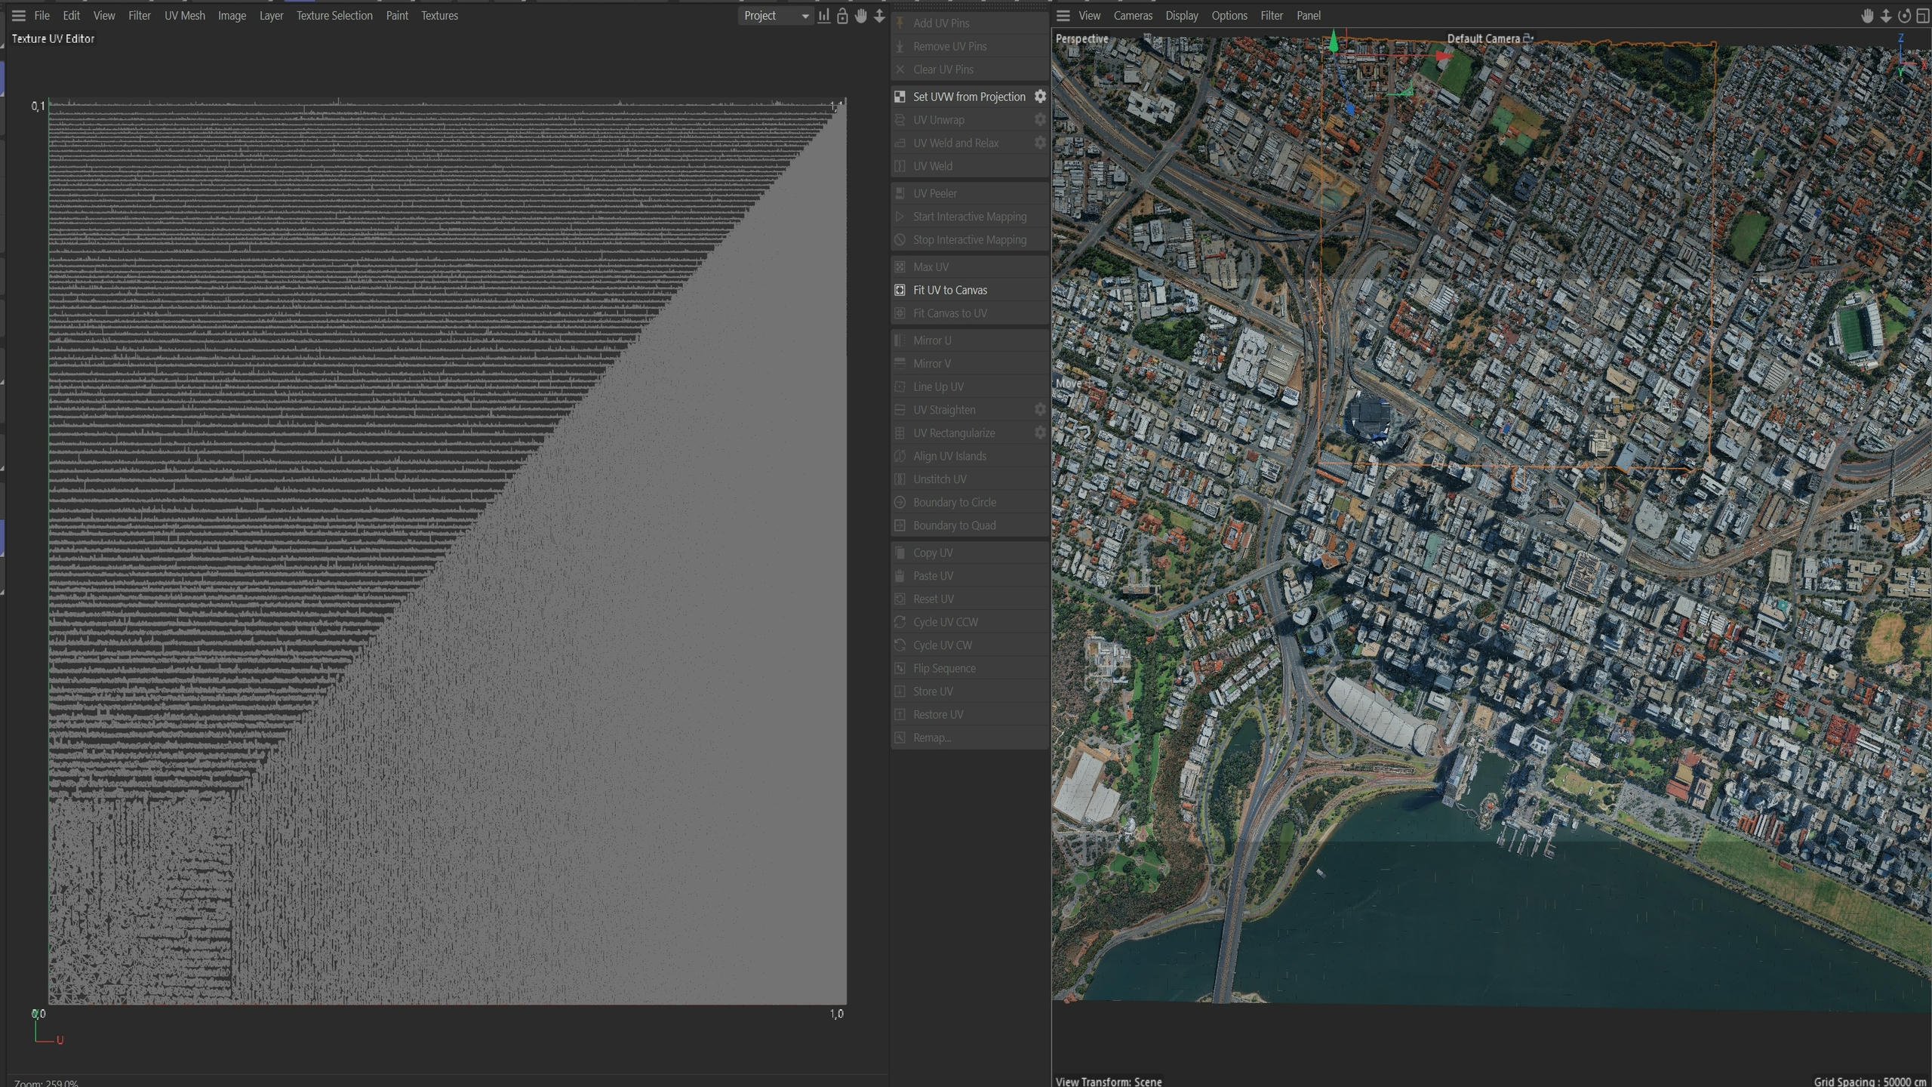The height and width of the screenshot is (1087, 1932).
Task: Open the Textures menu
Action: click(x=440, y=16)
